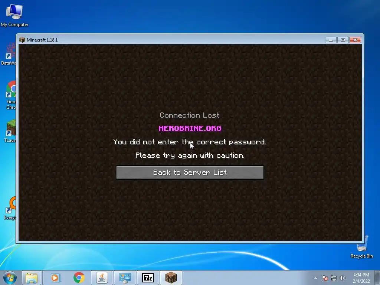Switch to the Java taskbar application
The image size is (380, 285).
click(x=102, y=278)
